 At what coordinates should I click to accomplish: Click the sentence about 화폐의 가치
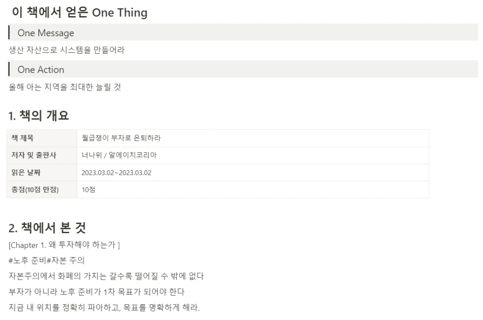106,276
